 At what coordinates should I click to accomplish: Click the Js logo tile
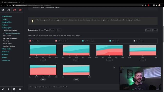pos(8,10)
